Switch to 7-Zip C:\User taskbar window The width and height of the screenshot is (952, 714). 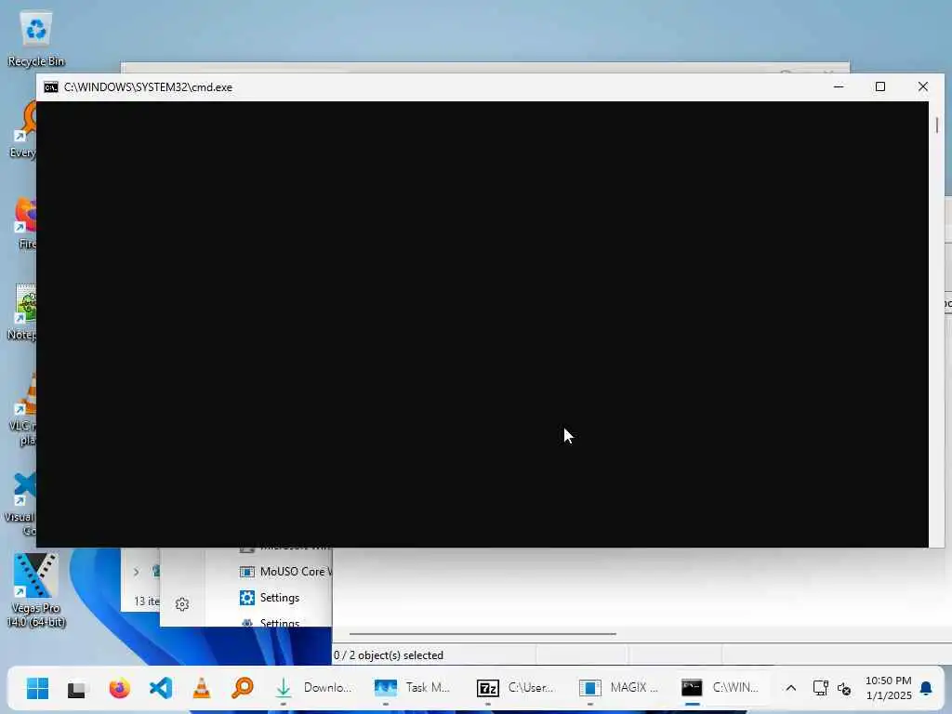coord(515,688)
